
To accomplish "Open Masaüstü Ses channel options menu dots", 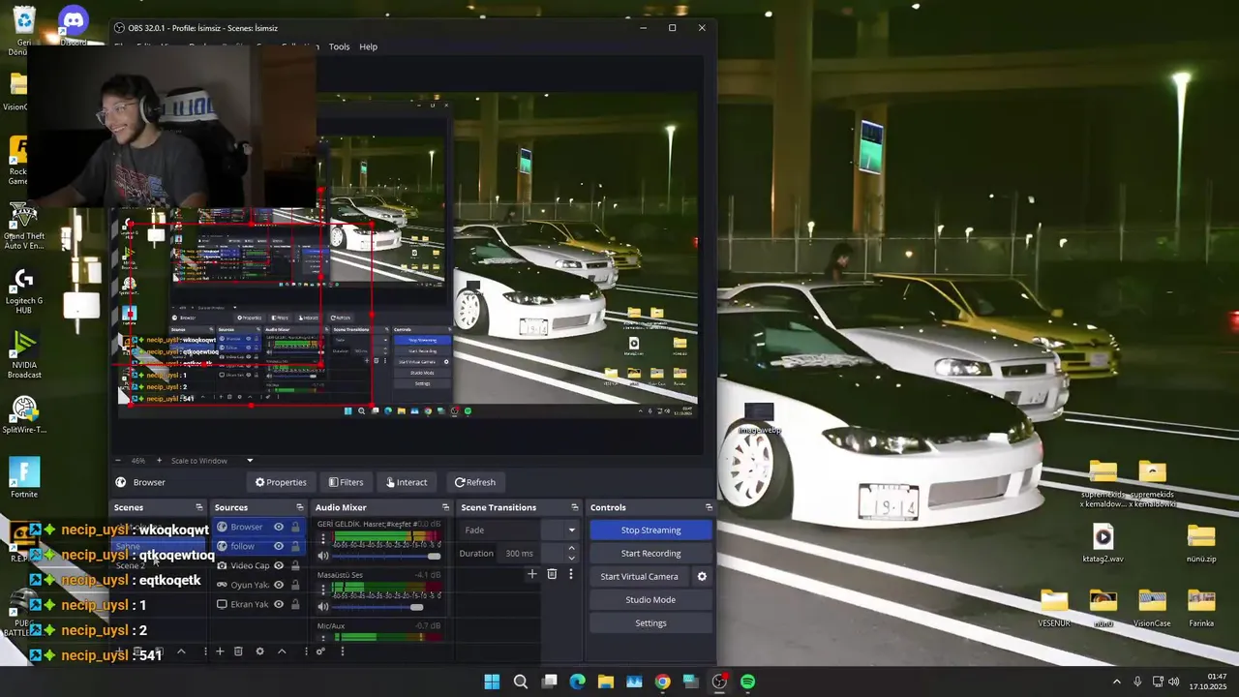I will click(323, 590).
